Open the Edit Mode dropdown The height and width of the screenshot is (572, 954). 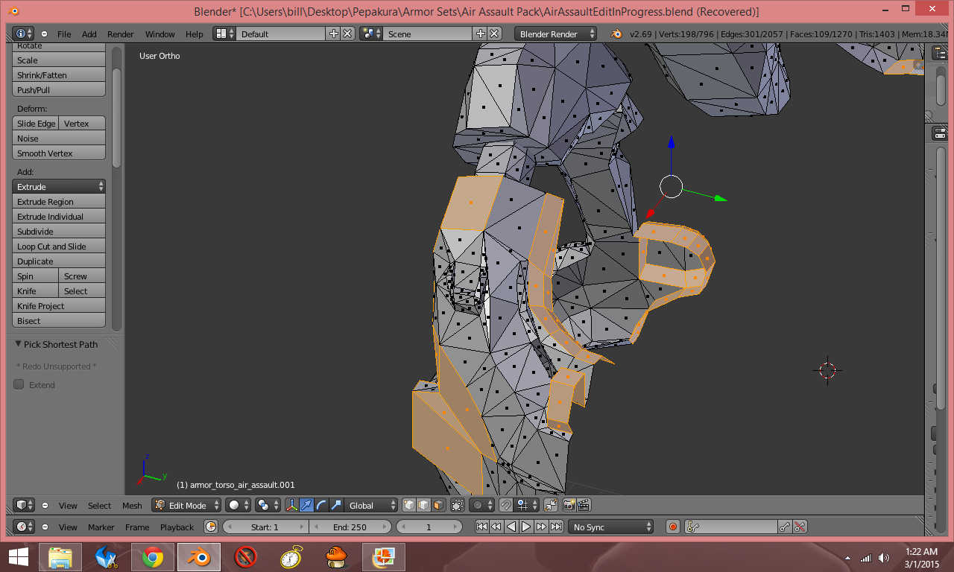click(186, 505)
